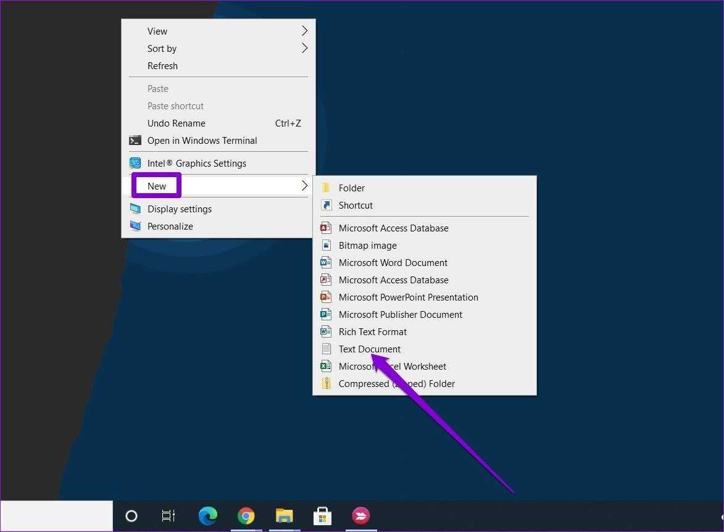Expand the New submenu chevron
The height and width of the screenshot is (532, 724).
(304, 186)
